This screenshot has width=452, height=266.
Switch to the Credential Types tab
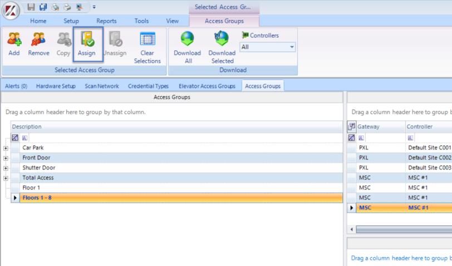148,86
